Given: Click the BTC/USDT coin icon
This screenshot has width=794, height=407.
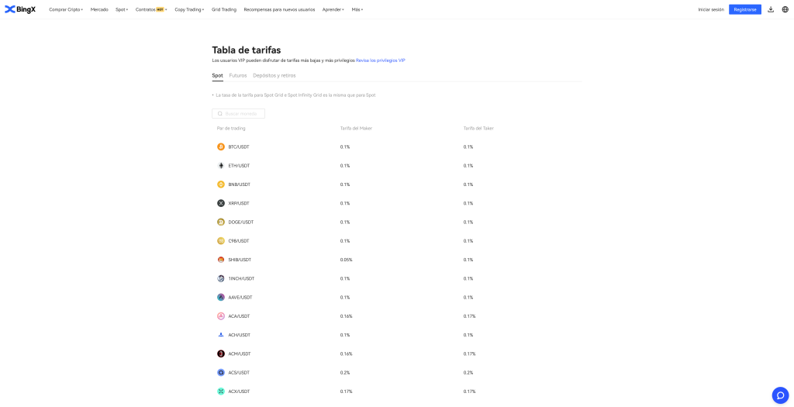Looking at the screenshot, I should 221,147.
